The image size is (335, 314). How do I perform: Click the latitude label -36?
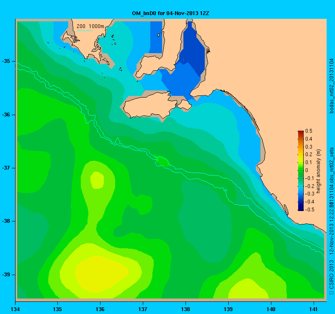click(6, 115)
